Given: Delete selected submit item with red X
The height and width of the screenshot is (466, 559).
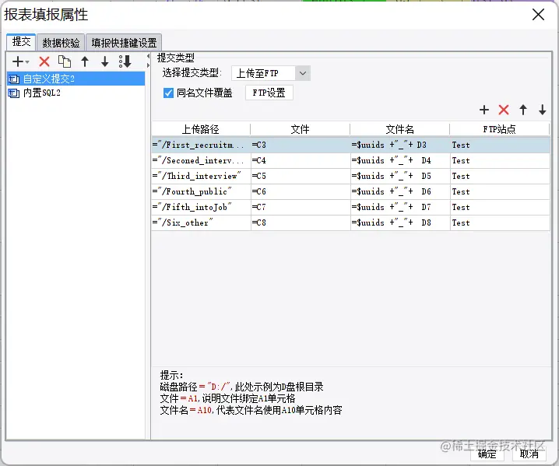Looking at the screenshot, I should click(44, 61).
